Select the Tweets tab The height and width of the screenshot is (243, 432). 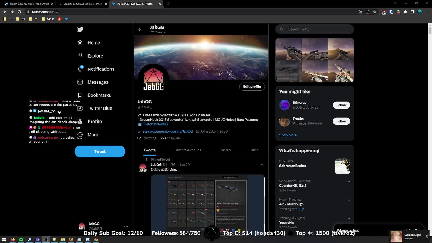coord(150,150)
